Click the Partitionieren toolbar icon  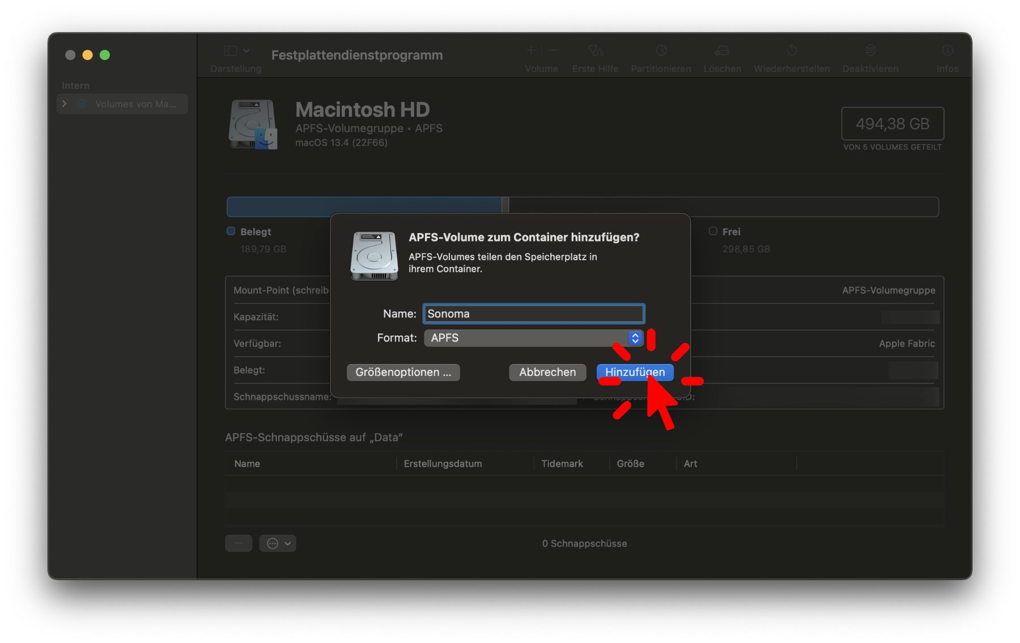point(661,51)
